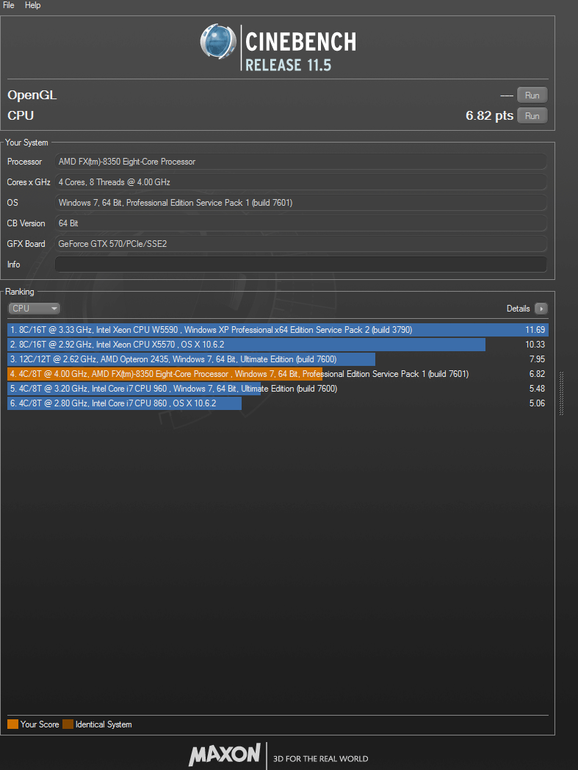Click the 5.06 score value

coord(537,403)
